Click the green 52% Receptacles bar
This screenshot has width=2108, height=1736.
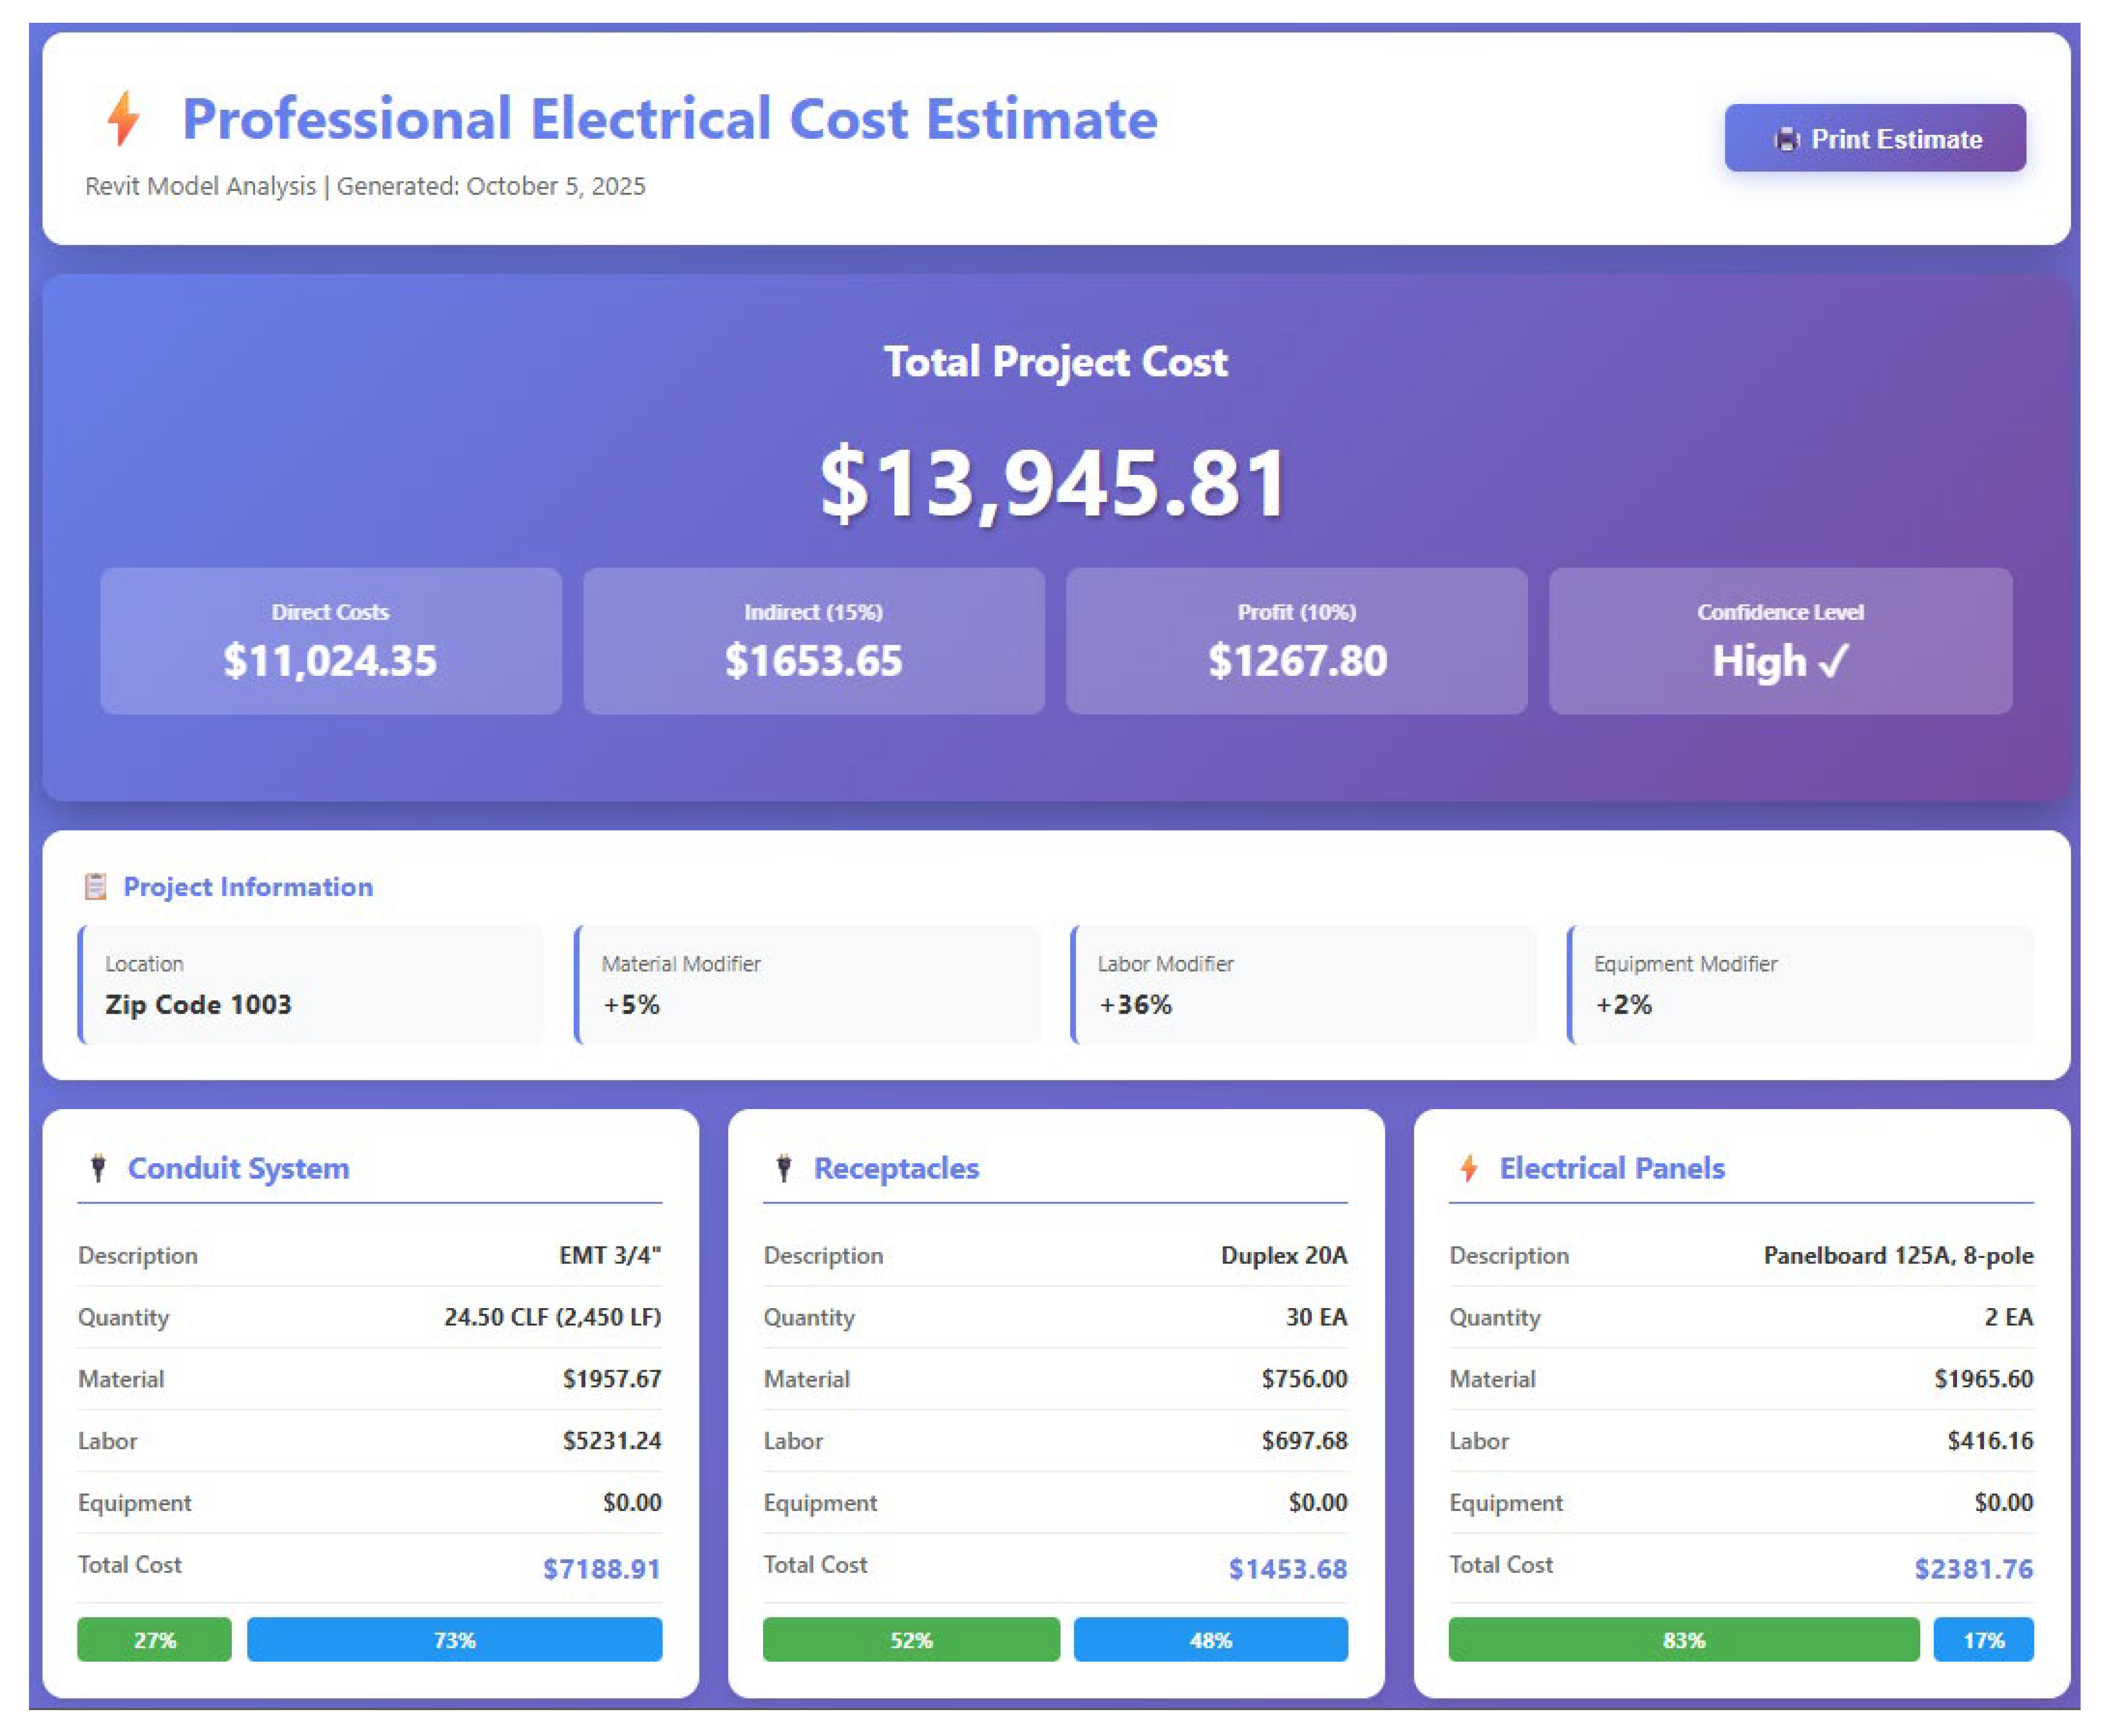click(910, 1640)
